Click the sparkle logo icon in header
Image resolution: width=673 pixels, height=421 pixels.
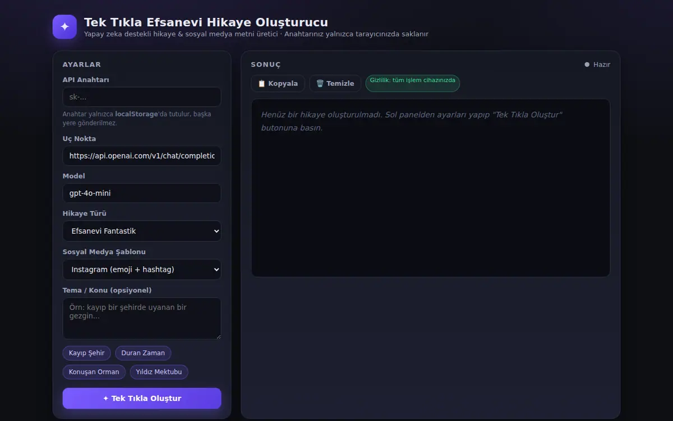[64, 27]
